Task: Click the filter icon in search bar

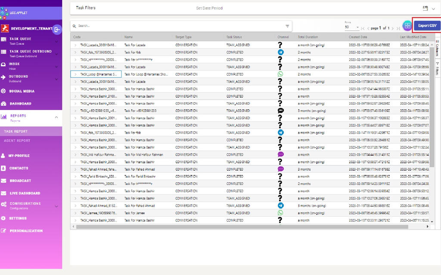Action: [287, 26]
